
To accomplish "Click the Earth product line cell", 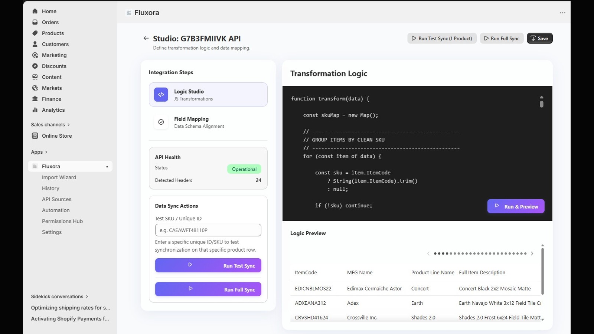I will tap(417, 303).
